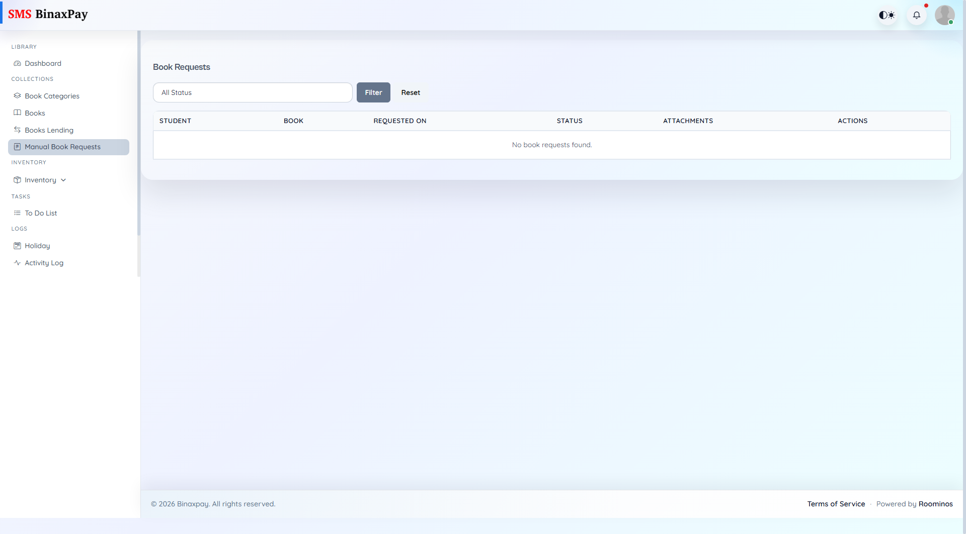This screenshot has height=534, width=966.
Task: Open Terms of Service link
Action: coord(836,504)
